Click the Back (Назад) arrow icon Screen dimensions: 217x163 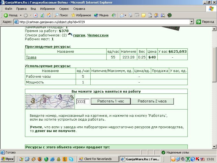[6, 15]
